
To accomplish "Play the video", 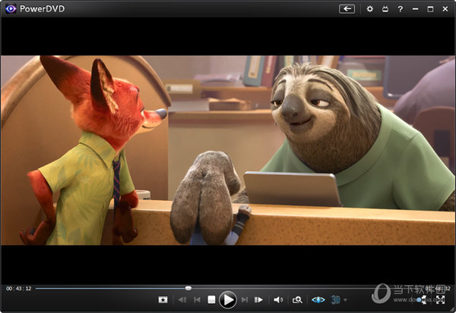I will coord(228,299).
